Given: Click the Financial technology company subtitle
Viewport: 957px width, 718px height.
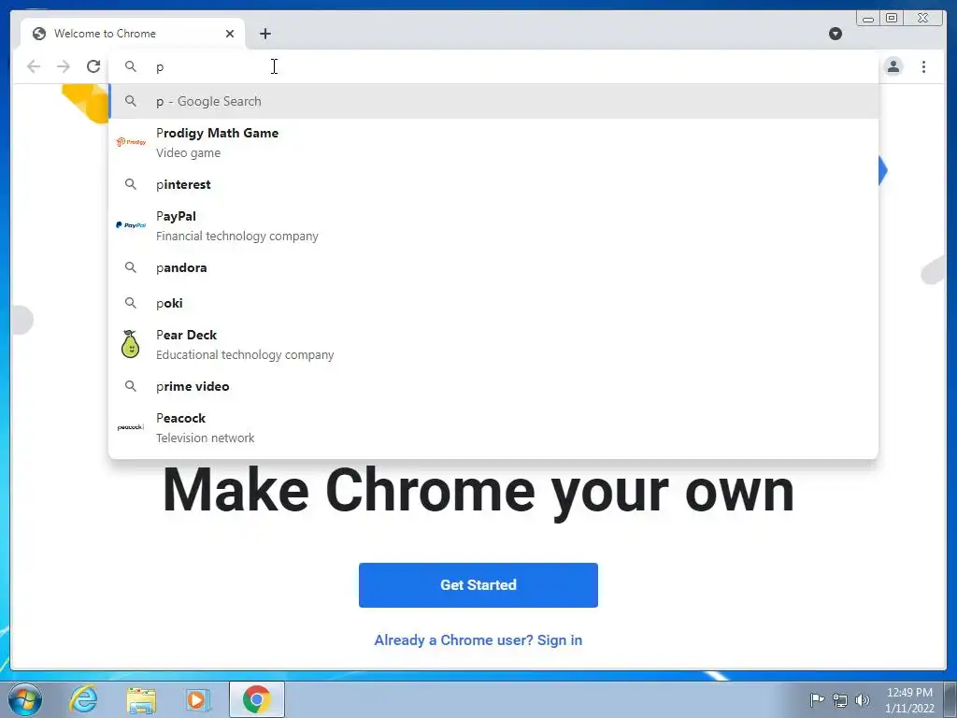Looking at the screenshot, I should [236, 237].
